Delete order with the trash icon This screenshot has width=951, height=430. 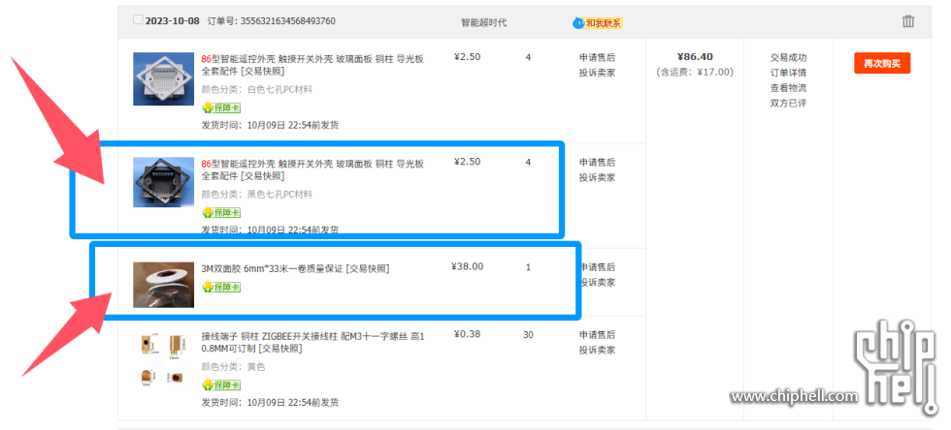tap(908, 21)
